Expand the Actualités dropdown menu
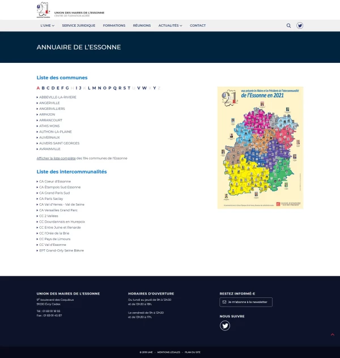Viewport: 340px width, 358px height. coord(170,25)
